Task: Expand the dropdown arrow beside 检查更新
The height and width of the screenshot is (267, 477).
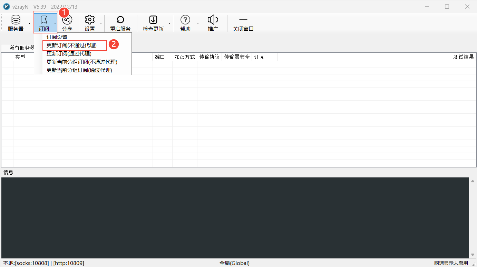Action: click(169, 23)
